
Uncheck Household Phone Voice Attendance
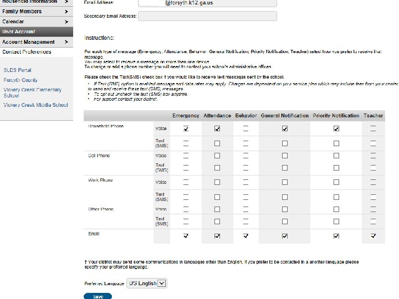(x=217, y=128)
